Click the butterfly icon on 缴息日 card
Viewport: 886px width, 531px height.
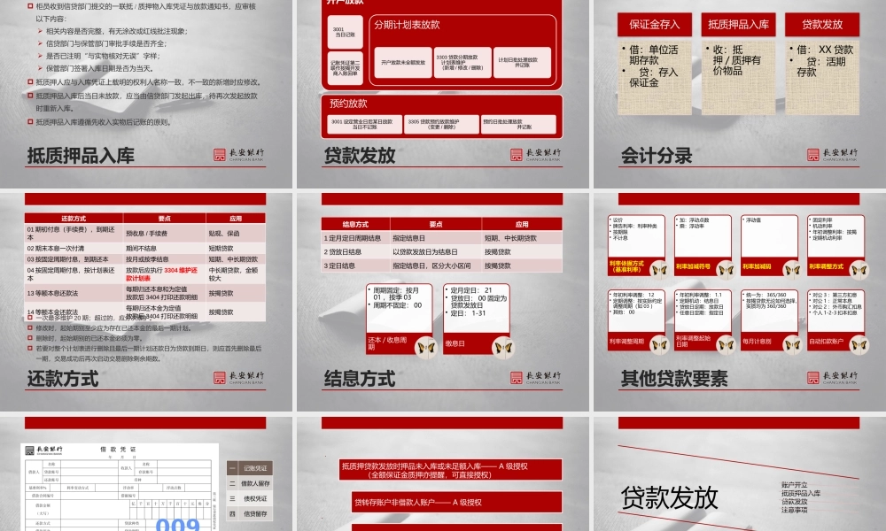click(501, 347)
